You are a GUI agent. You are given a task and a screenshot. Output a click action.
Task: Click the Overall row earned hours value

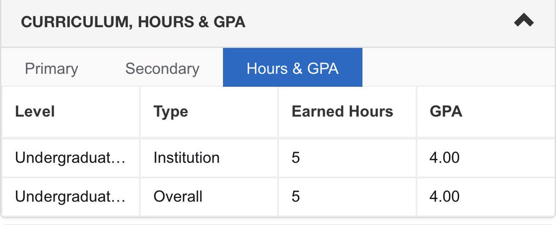(x=296, y=197)
